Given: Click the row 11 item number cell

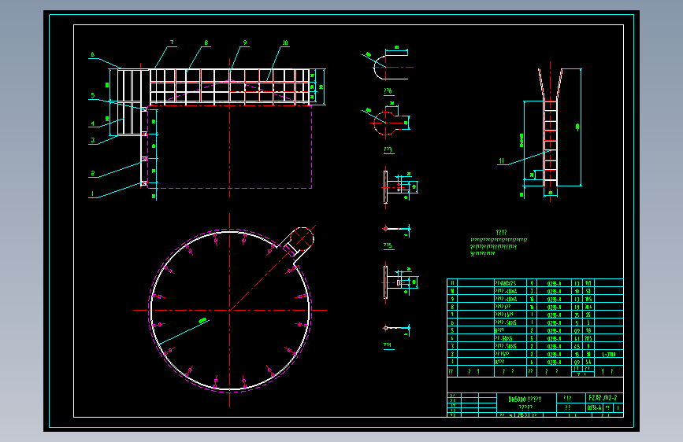Looking at the screenshot, I should click(x=452, y=283).
